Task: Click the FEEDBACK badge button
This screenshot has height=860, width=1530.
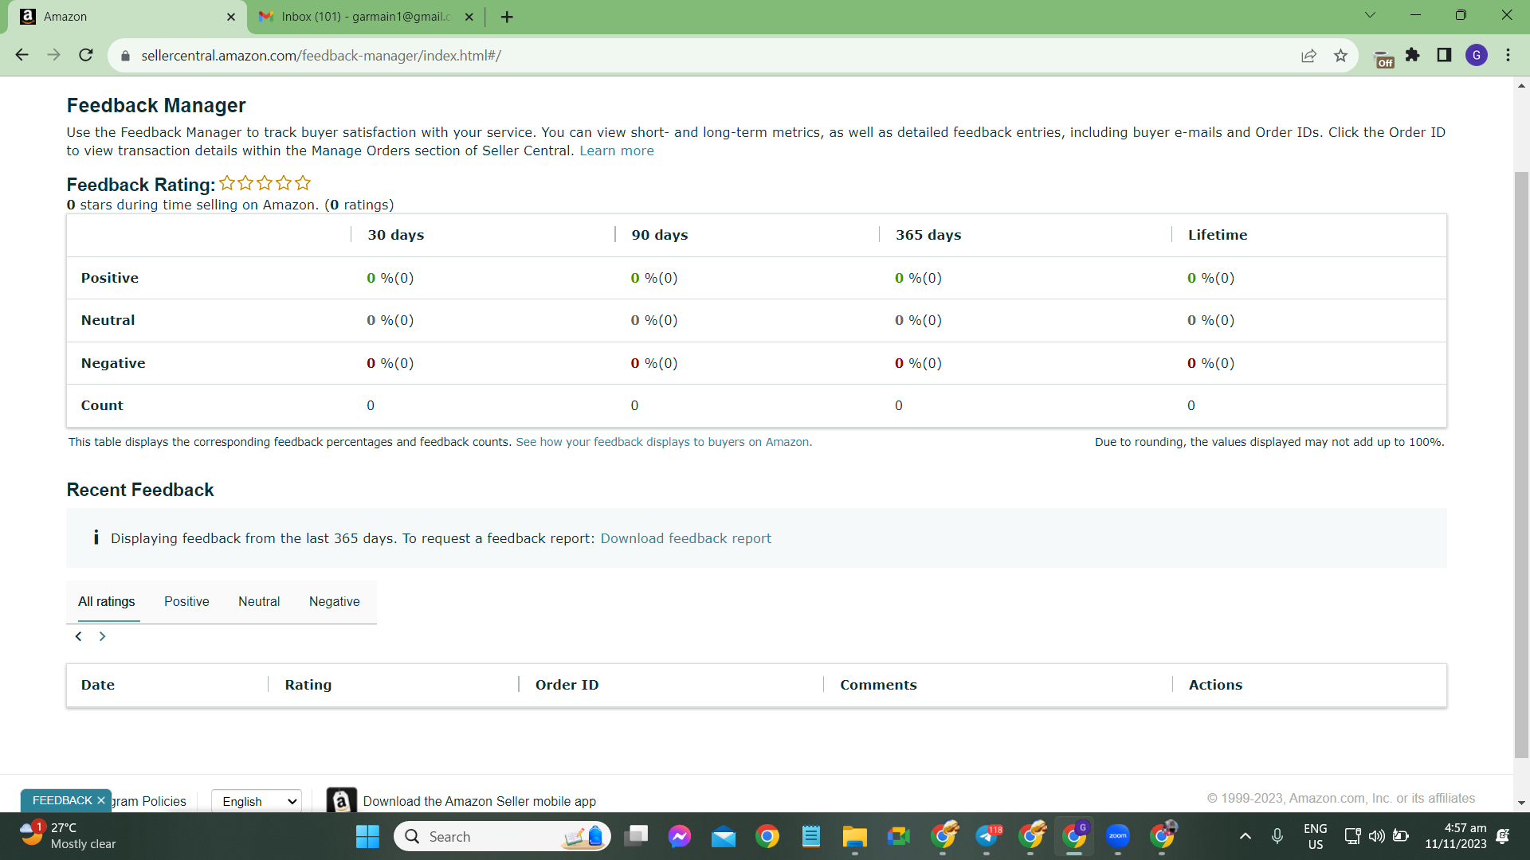Action: tap(62, 800)
